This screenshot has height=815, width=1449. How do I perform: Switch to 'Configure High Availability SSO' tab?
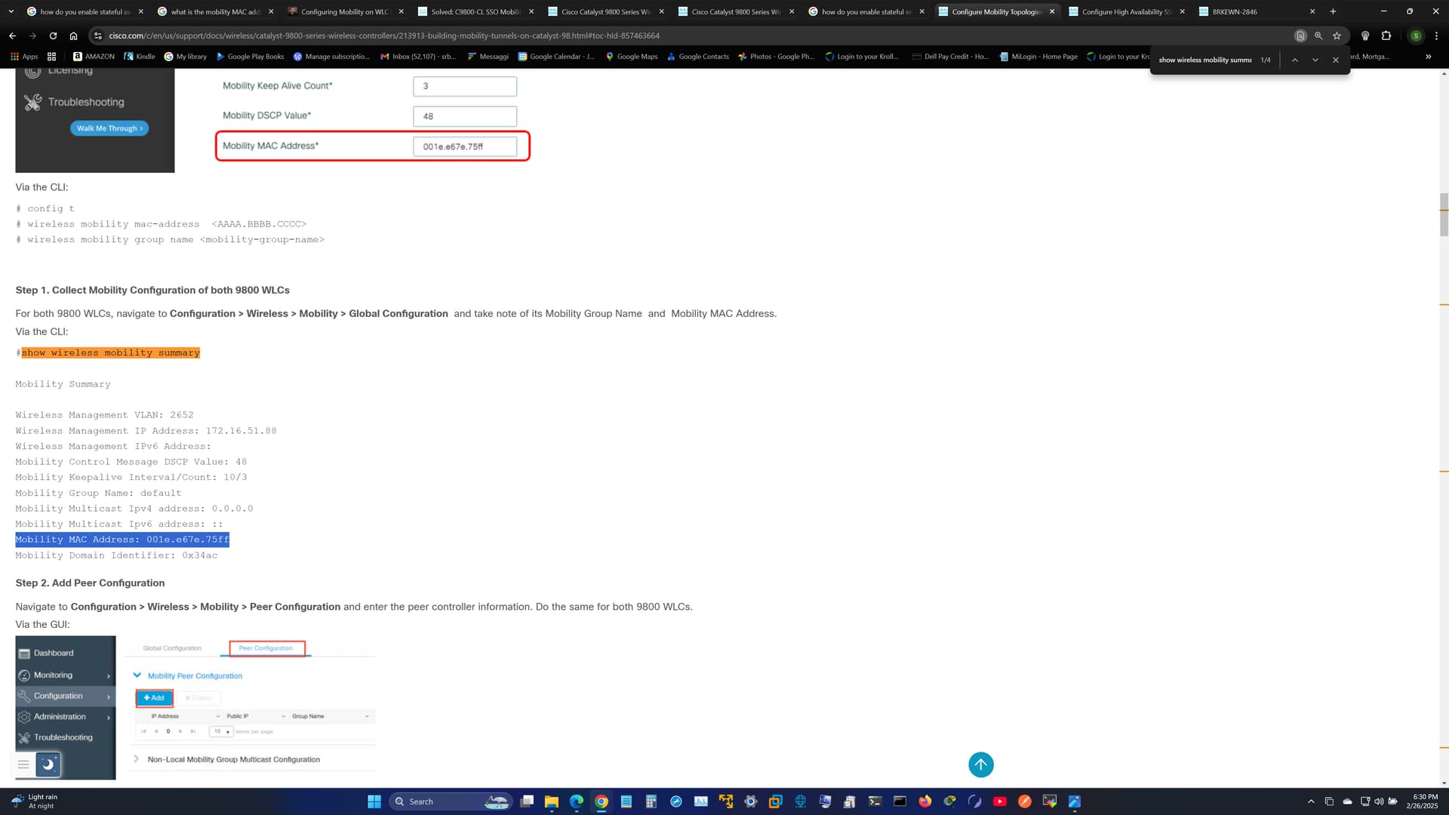(x=1126, y=11)
